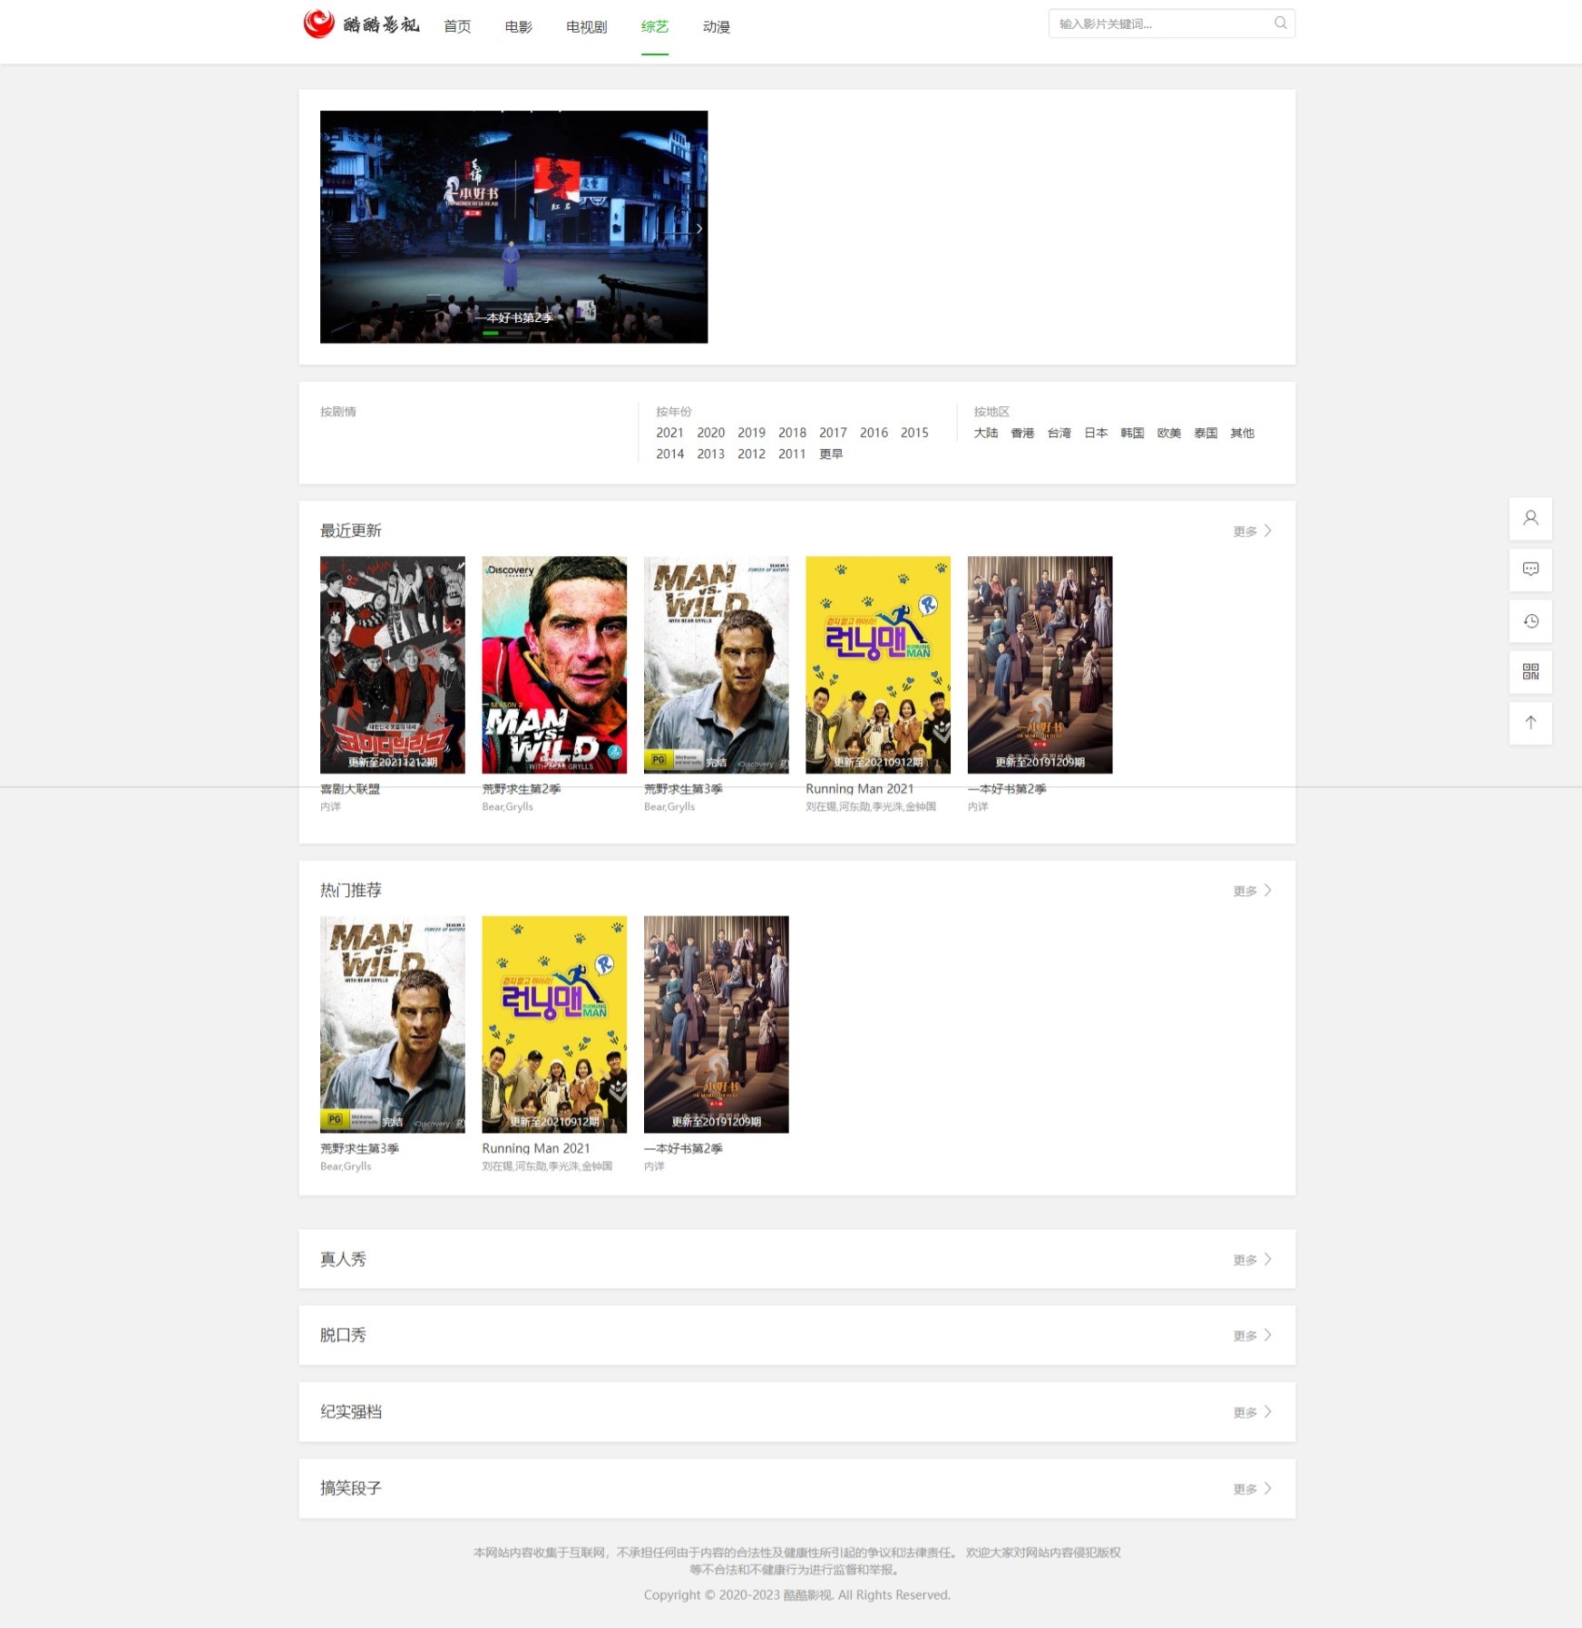Filter by region 日本
The height and width of the screenshot is (1628, 1582).
click(x=1096, y=434)
